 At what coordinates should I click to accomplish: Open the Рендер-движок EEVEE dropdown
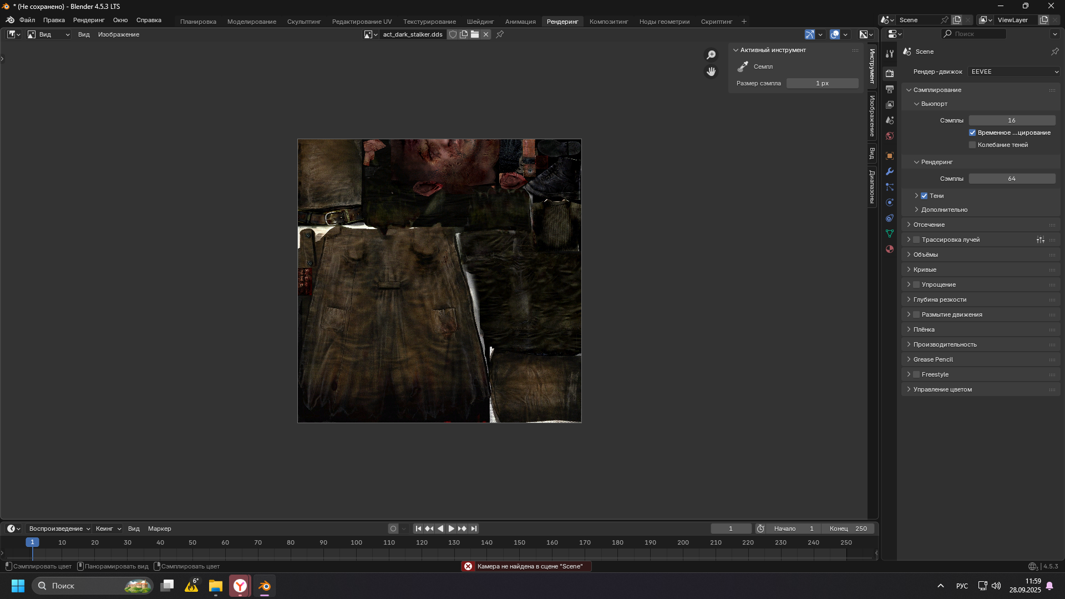[1014, 72]
